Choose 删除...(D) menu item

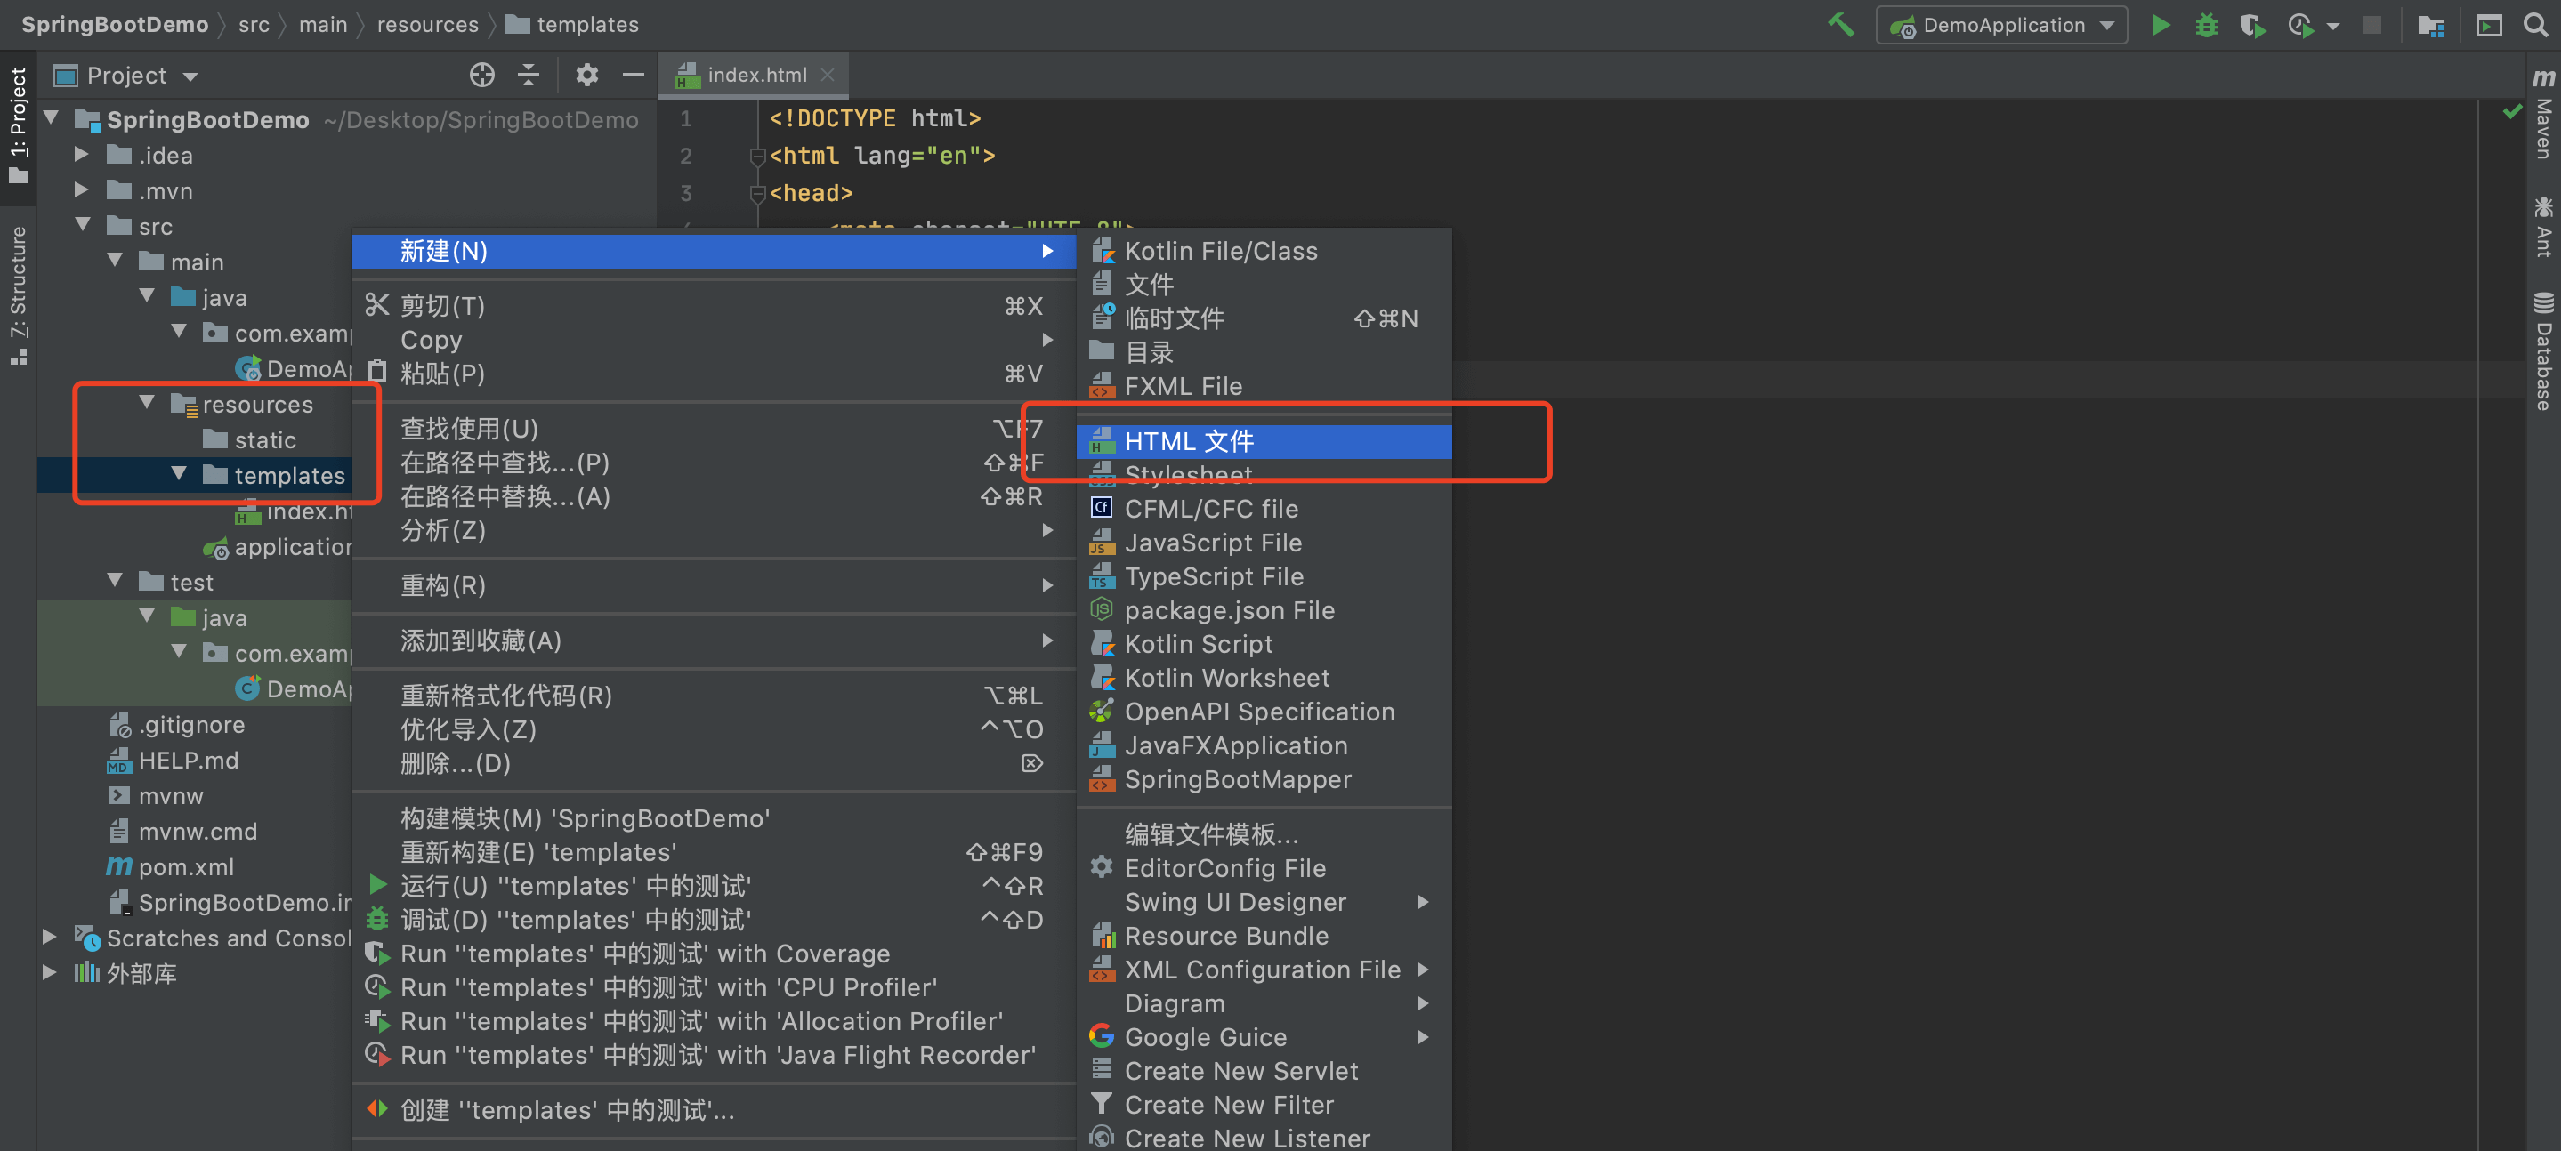[x=714, y=763]
